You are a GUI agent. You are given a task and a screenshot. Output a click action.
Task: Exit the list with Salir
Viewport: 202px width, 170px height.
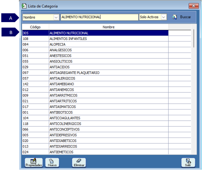pyautogui.click(x=188, y=163)
